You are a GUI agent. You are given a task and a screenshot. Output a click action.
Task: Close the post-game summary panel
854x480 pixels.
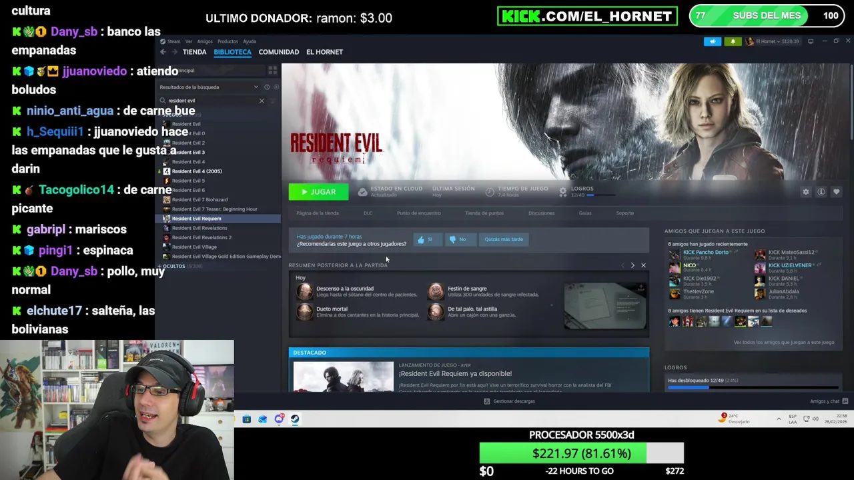(643, 265)
